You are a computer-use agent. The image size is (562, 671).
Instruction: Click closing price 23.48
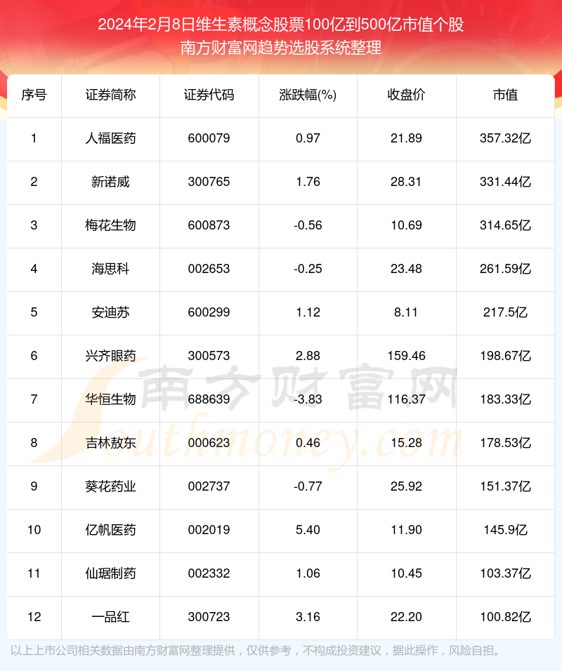coord(406,269)
